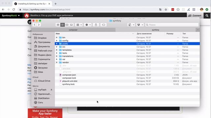
Task: Switch Finder to gallery view
Action: click(x=71, y=25)
